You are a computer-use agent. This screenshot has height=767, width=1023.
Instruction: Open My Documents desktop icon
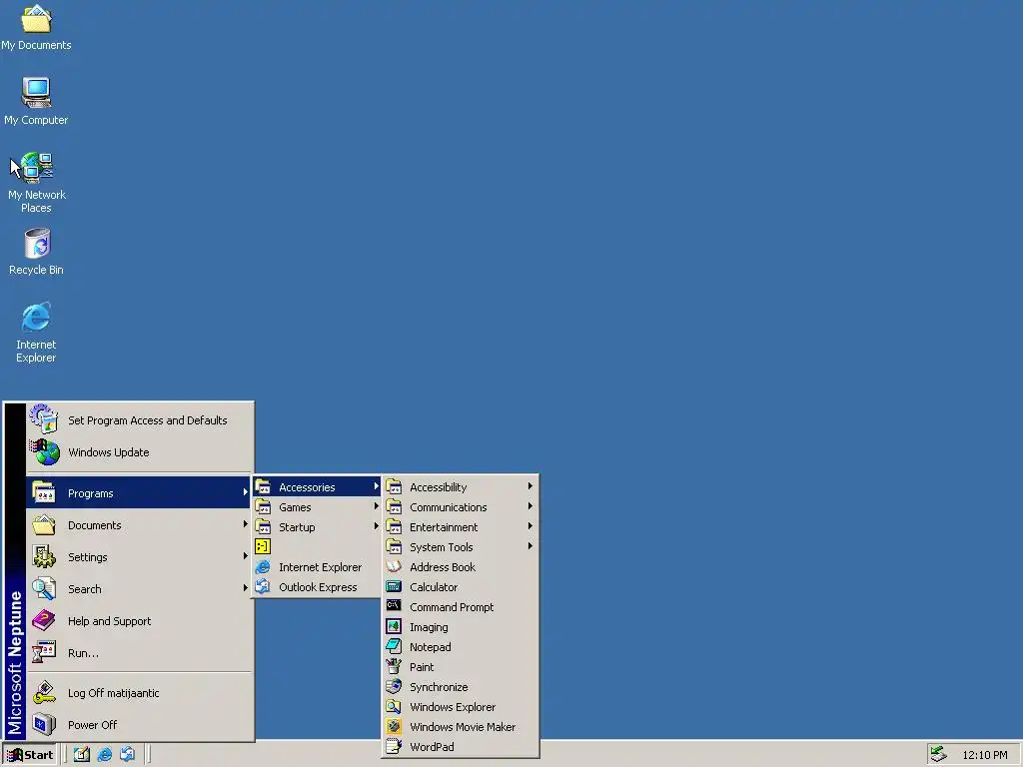pos(36,26)
